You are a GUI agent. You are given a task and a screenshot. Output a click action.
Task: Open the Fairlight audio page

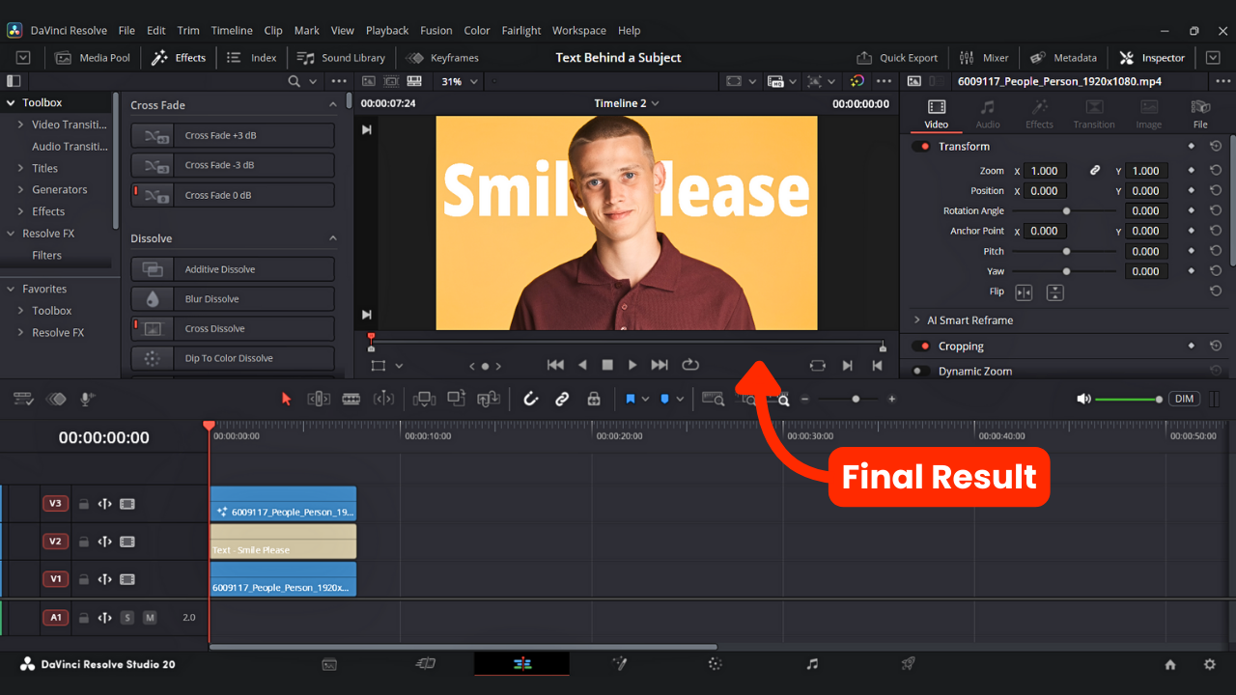coord(811,665)
